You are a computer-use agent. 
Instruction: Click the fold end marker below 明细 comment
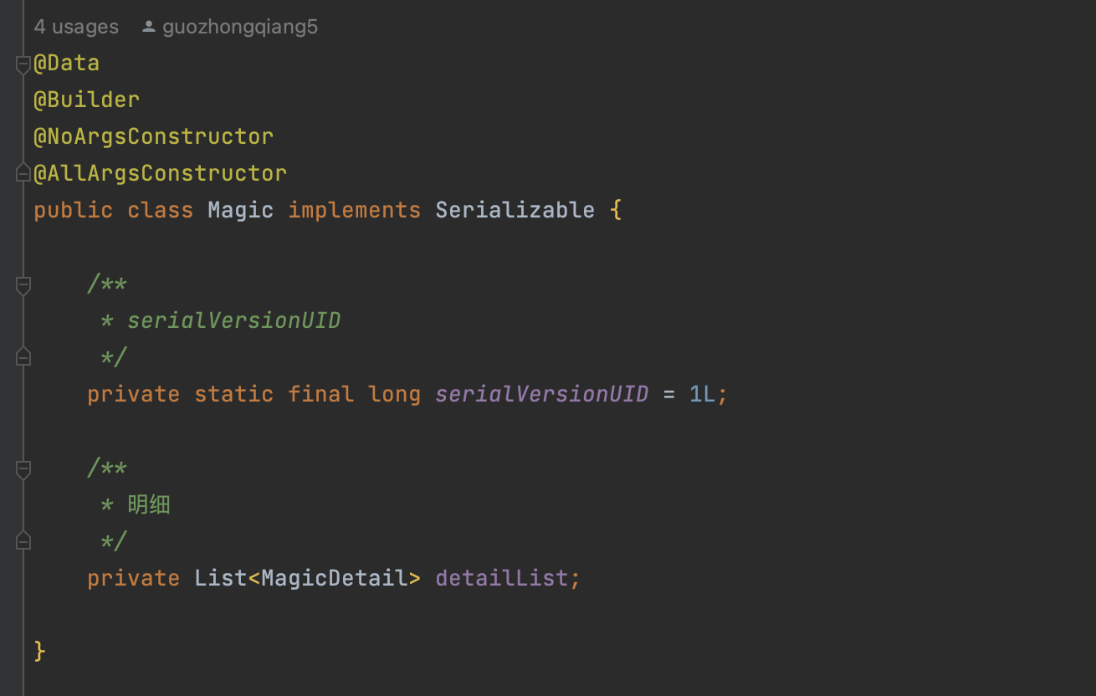pyautogui.click(x=23, y=541)
